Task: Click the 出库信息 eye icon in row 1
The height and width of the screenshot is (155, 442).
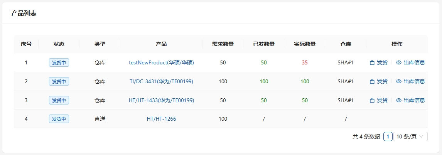Action: [399, 62]
